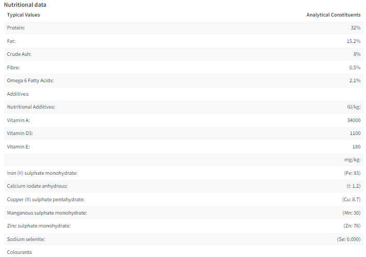Click the 'Vitamin E:' label

19,146
